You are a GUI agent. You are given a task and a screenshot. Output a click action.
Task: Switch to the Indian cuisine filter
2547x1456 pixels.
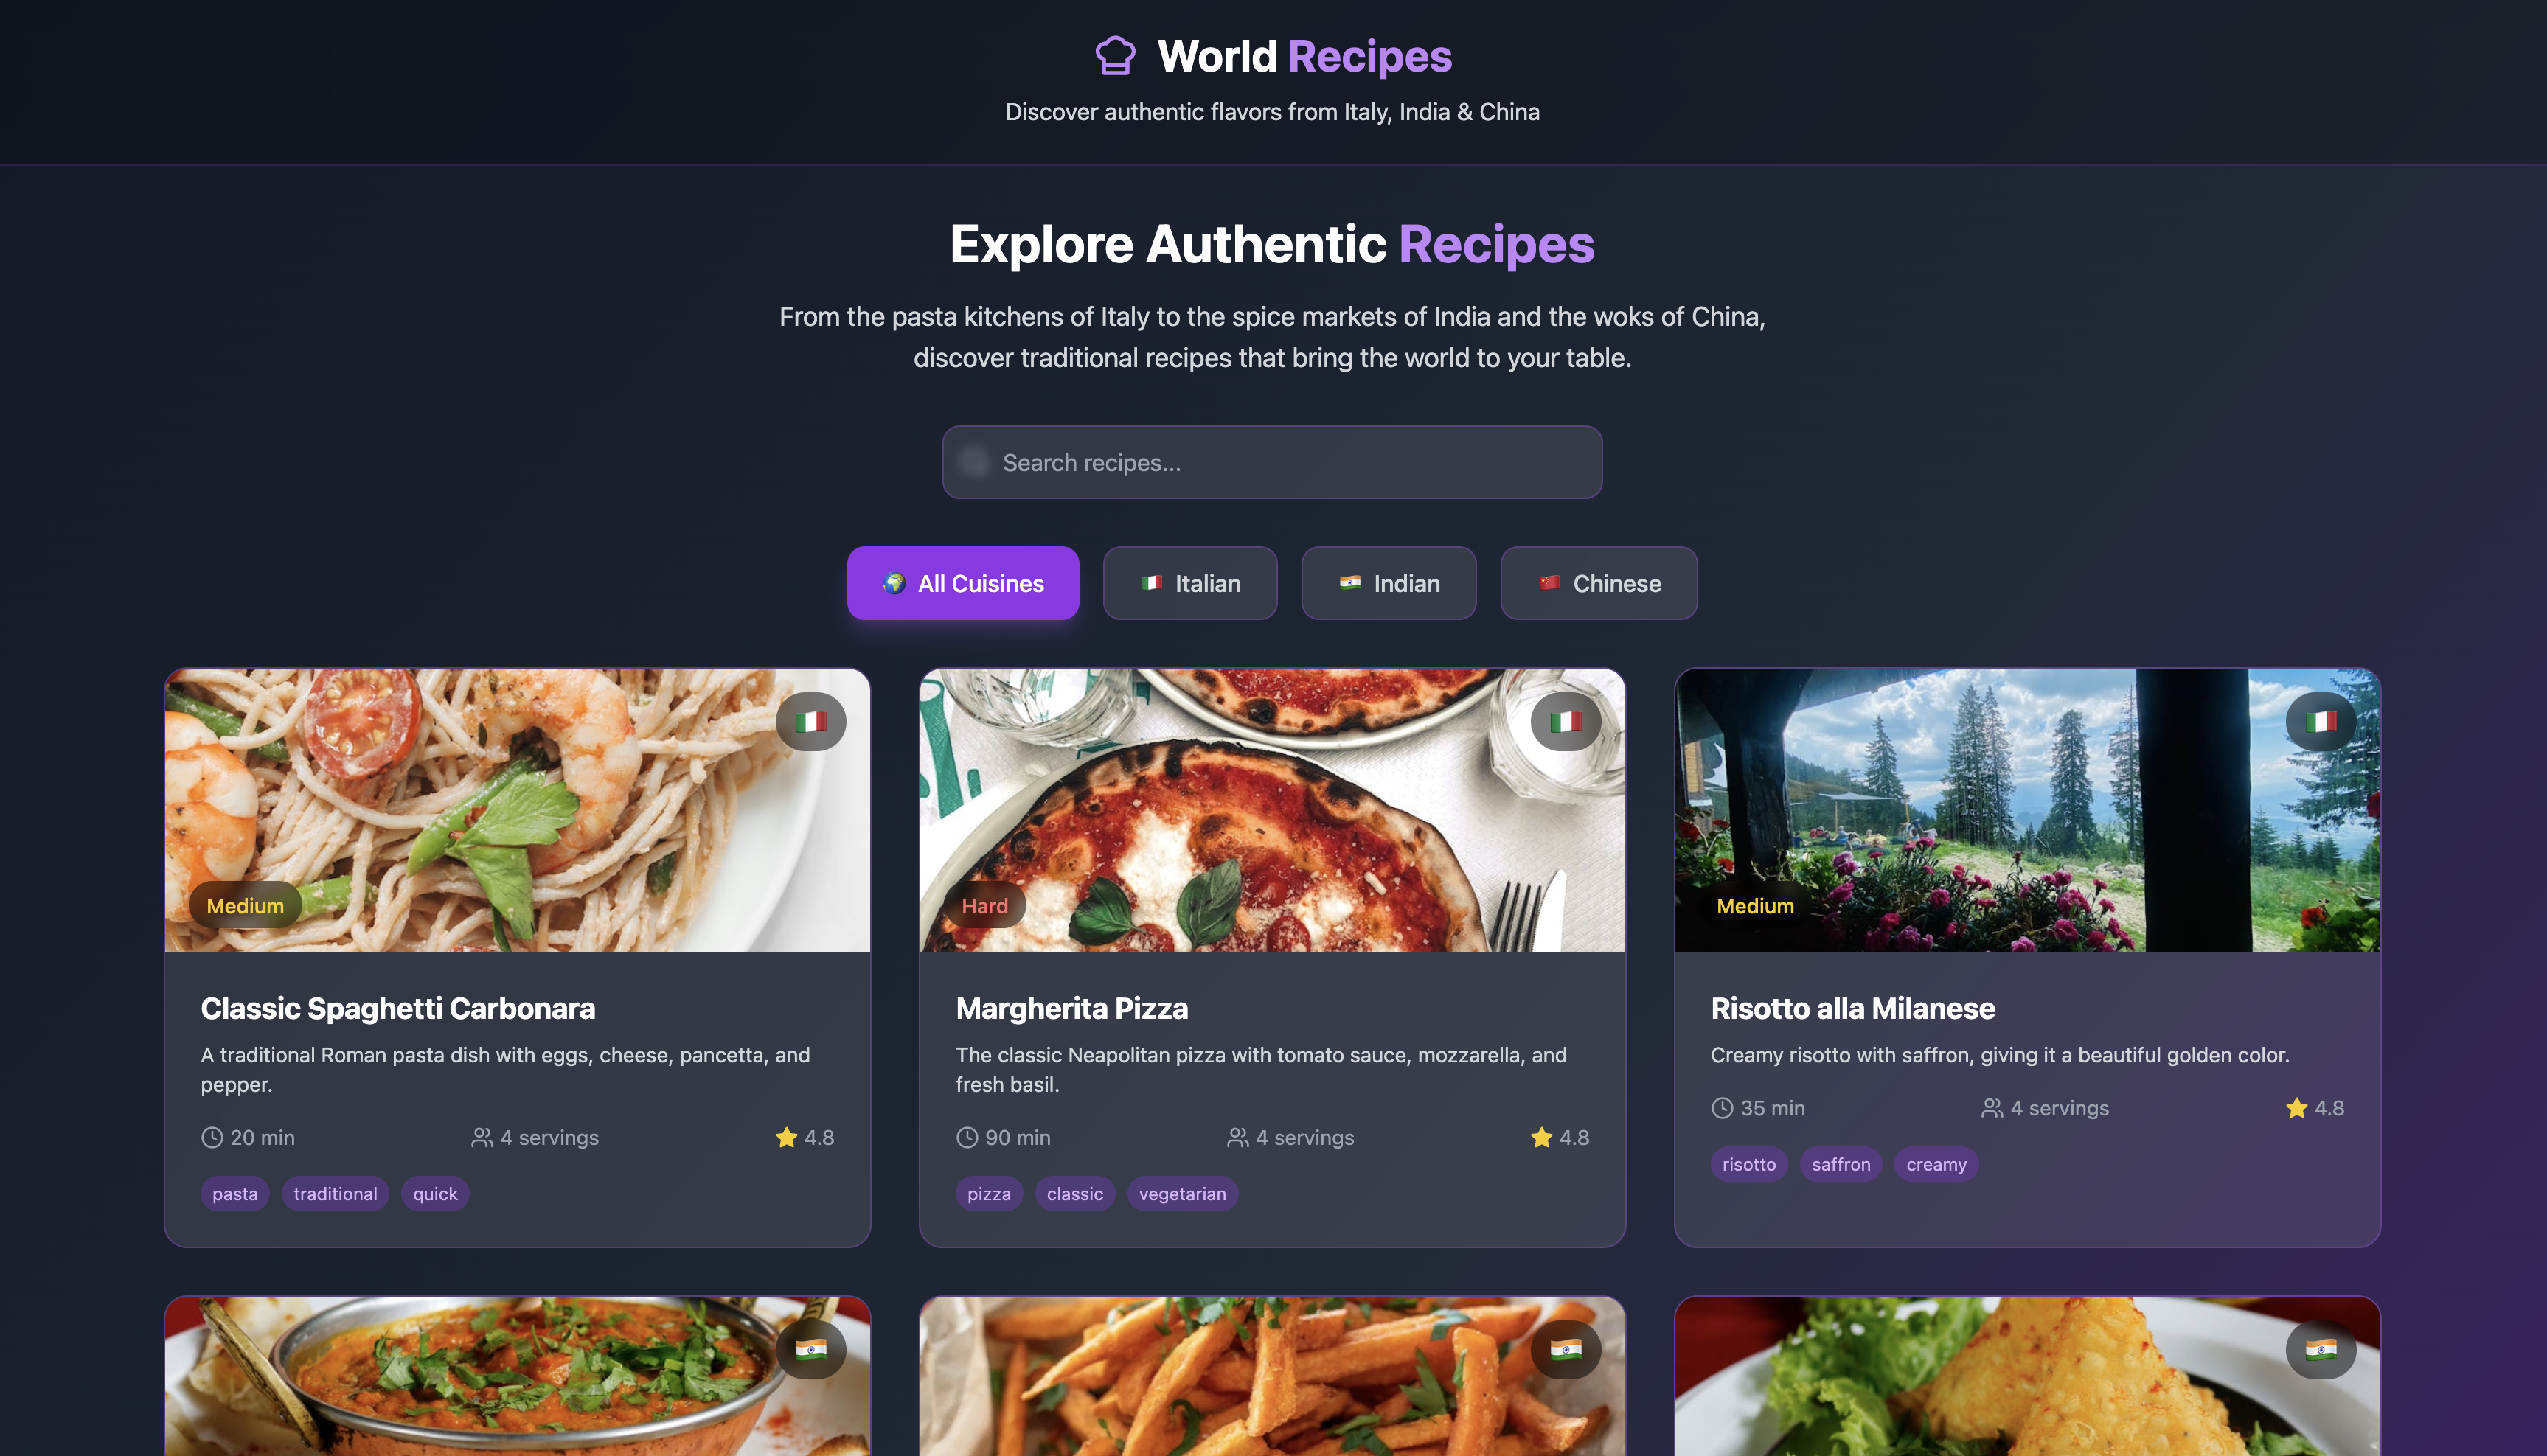click(1388, 583)
